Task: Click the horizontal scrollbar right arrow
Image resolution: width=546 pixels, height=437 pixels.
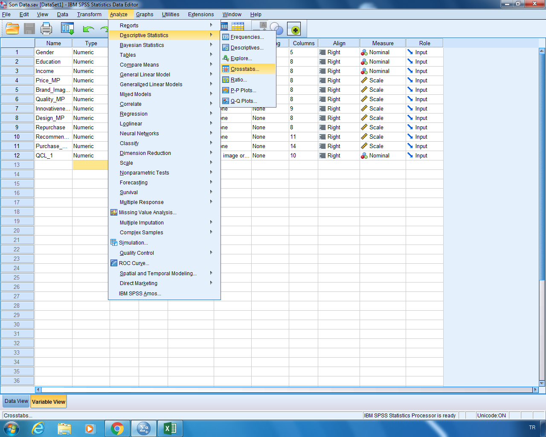Action: tap(534, 390)
